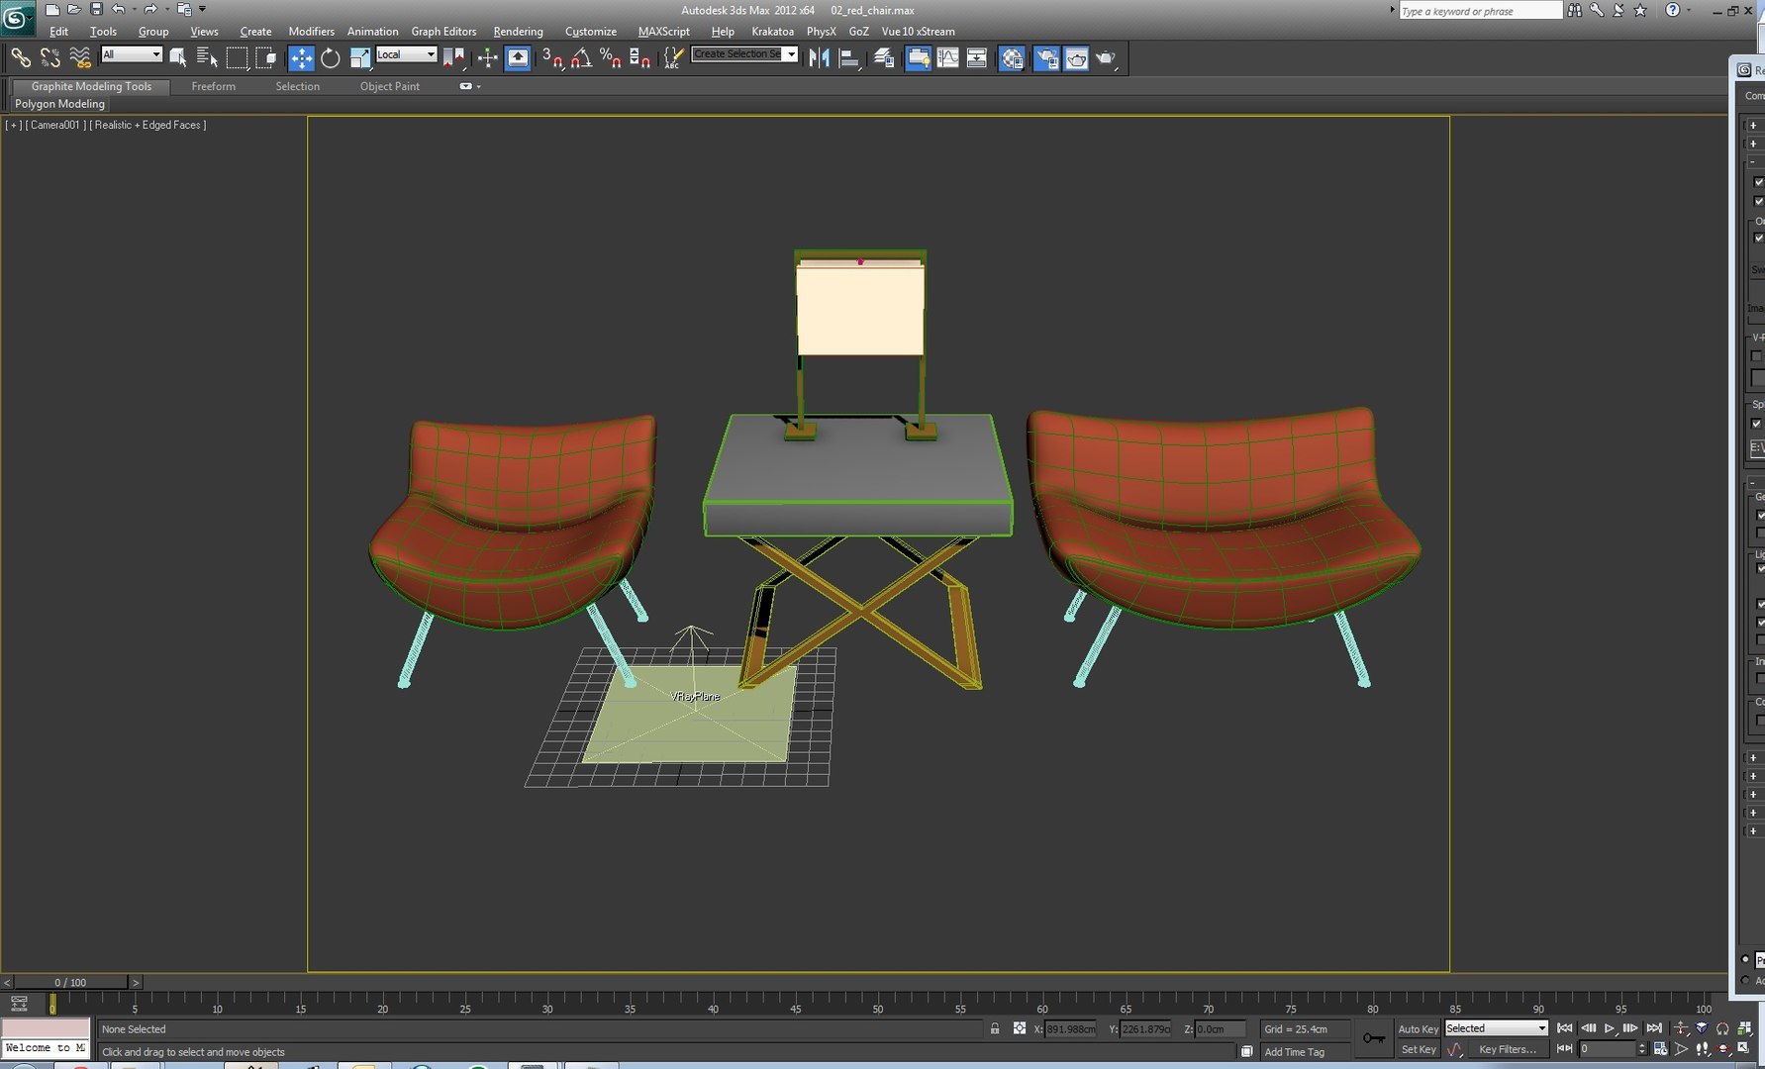Click the Align tool icon
The height and width of the screenshot is (1069, 1765).
[x=849, y=58]
